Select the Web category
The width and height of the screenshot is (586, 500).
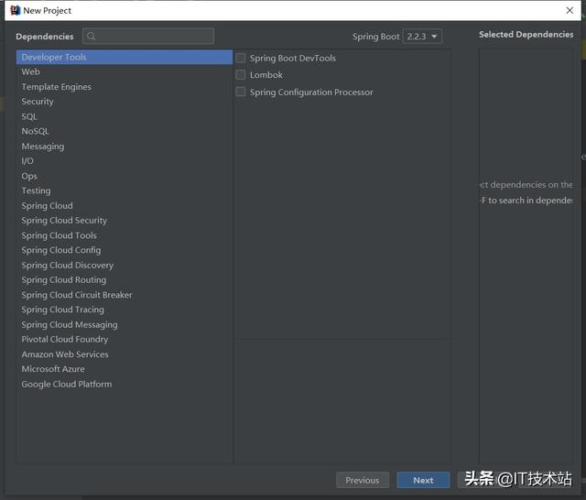coord(125,71)
